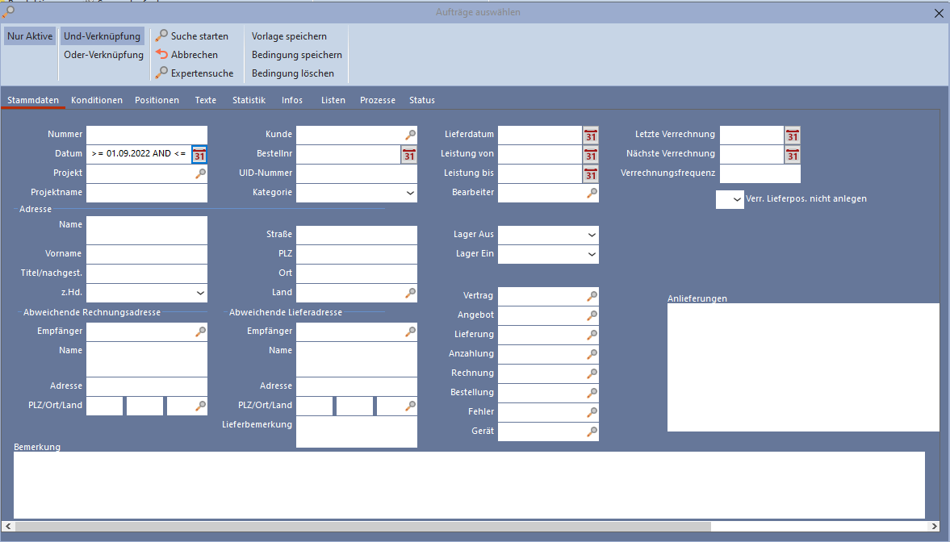Viewport: 950px width, 542px height.
Task: Click the horizontal scrollbar at the bottom
Action: [x=363, y=527]
